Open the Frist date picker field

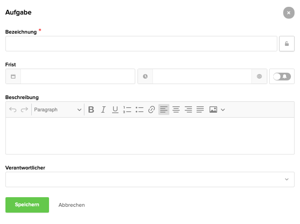click(x=78, y=76)
